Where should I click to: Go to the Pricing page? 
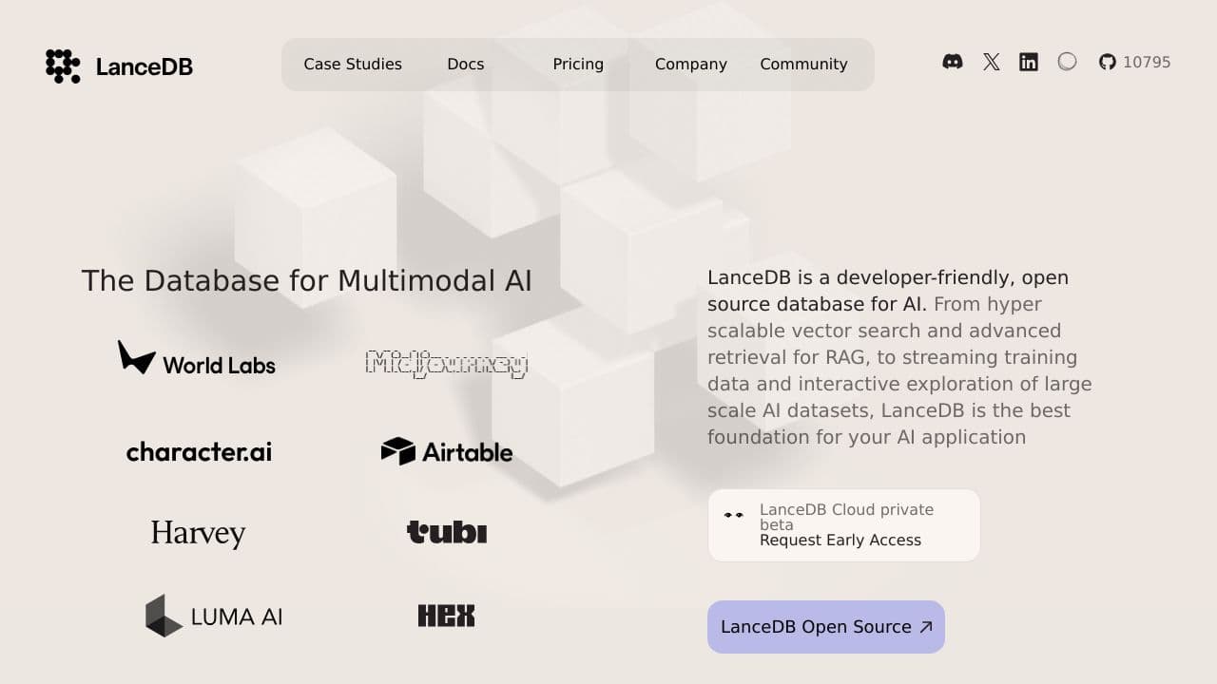click(x=578, y=65)
